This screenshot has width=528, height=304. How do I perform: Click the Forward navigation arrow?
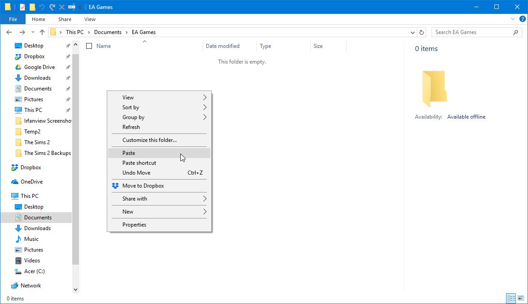click(x=22, y=32)
